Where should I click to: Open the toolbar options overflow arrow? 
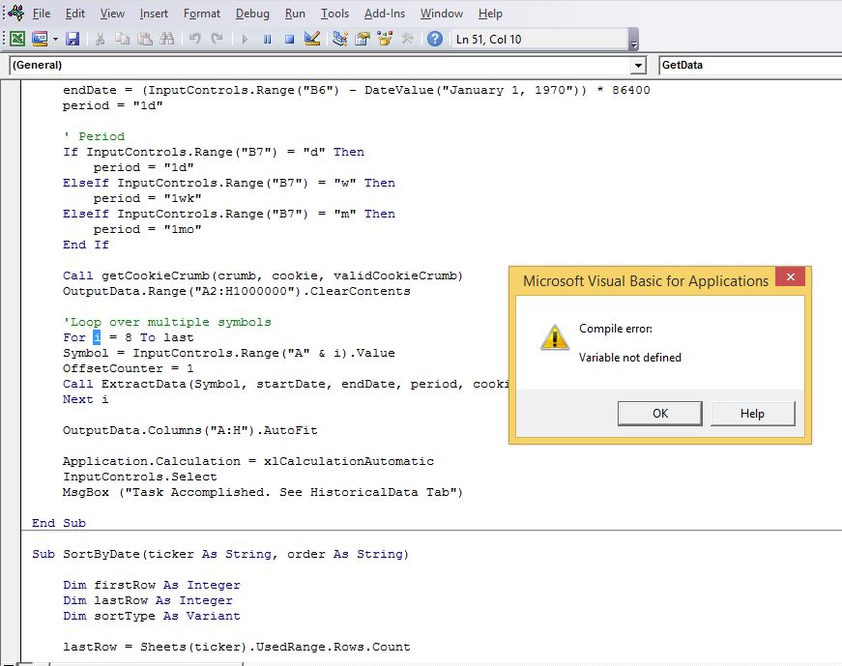(x=633, y=40)
